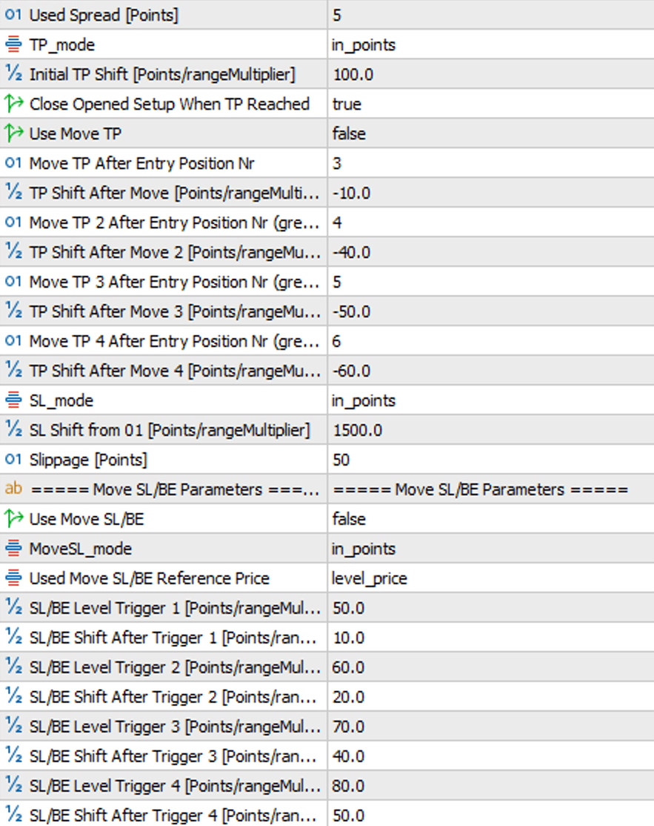This screenshot has height=826, width=654.
Task: Click the green arrow icon beside Use Move SL/BE
Action: tap(13, 519)
